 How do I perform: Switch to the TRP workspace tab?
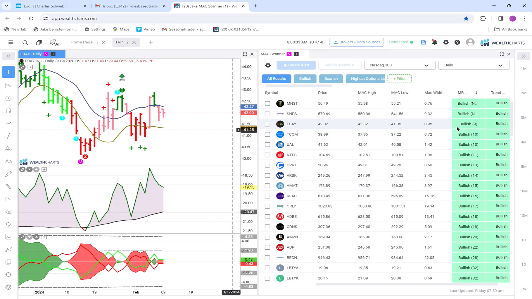coord(119,42)
